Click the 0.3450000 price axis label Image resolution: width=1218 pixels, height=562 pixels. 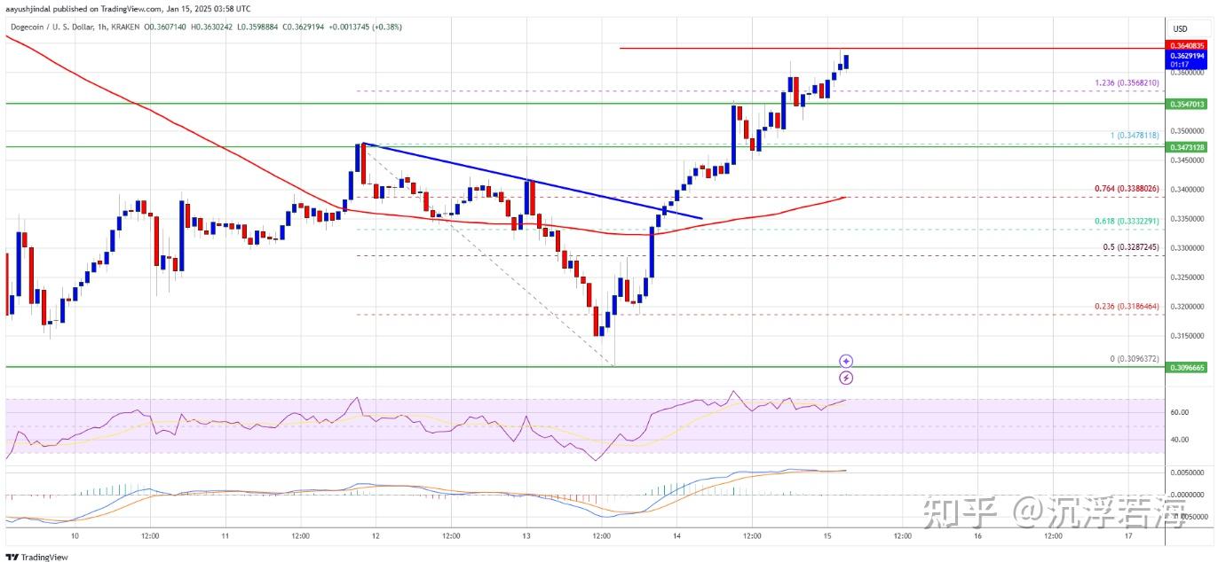click(x=1185, y=160)
